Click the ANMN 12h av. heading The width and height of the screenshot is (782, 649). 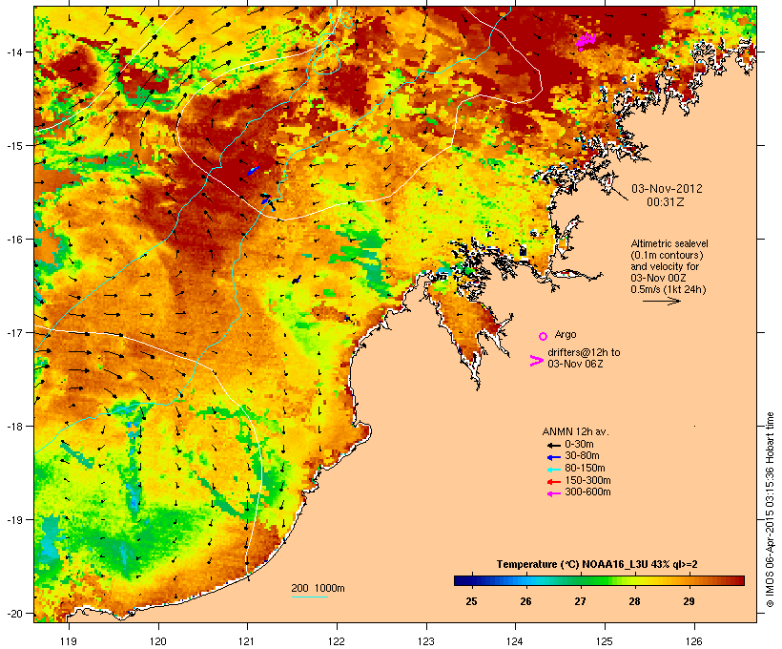click(x=575, y=431)
